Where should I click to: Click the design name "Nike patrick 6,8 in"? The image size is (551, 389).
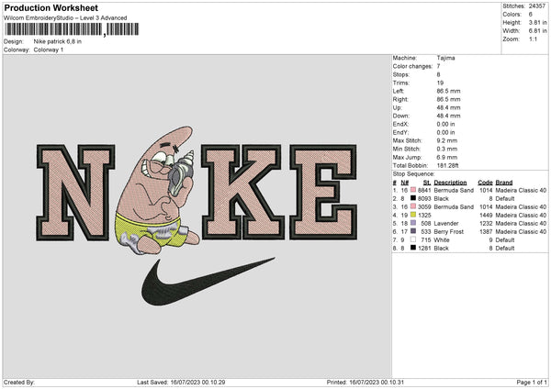click(x=57, y=41)
